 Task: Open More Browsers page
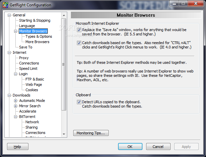37,42
